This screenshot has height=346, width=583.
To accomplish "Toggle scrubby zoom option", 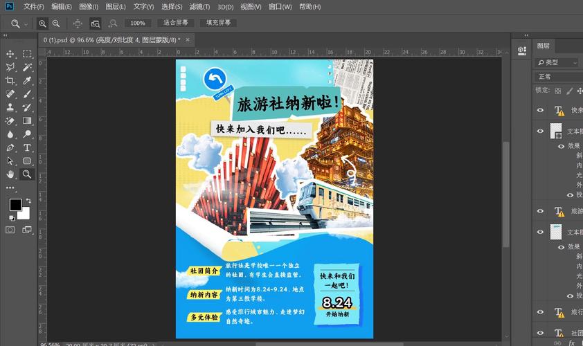I will pyautogui.click(x=113, y=24).
